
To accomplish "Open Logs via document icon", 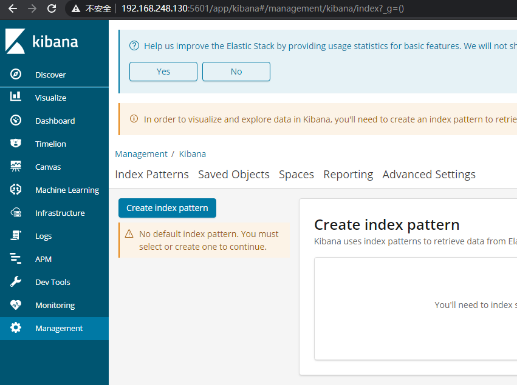I will coord(16,235).
